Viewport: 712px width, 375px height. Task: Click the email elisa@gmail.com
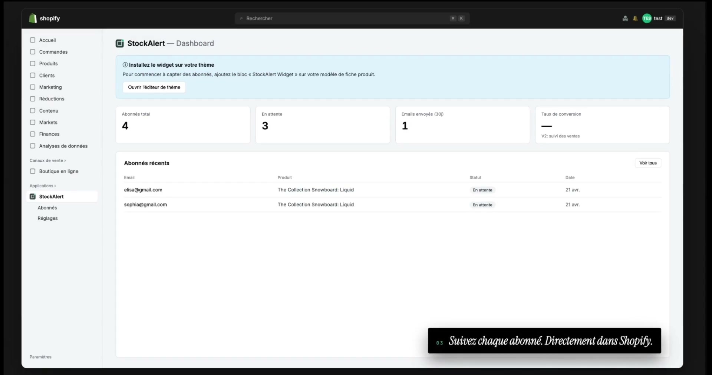[143, 190]
